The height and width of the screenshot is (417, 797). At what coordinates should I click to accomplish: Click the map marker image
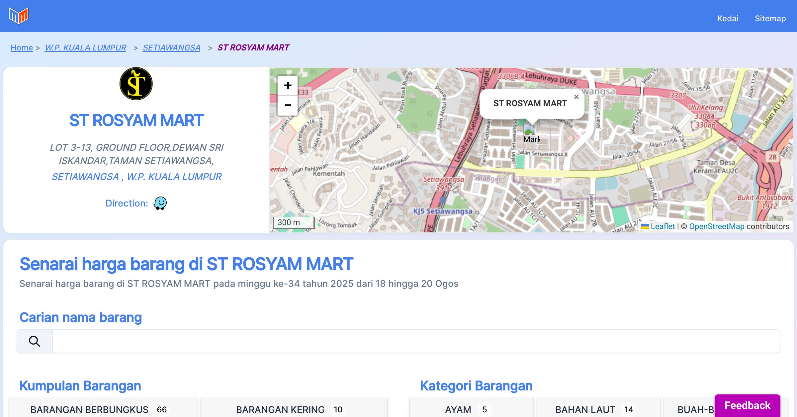click(529, 129)
